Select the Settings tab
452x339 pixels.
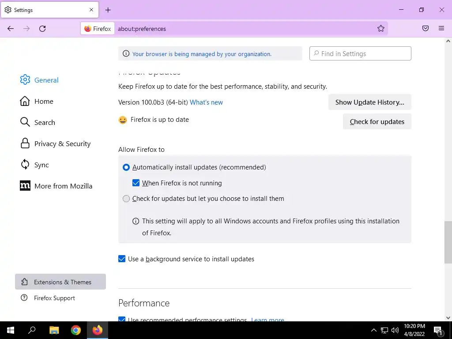[x=49, y=10]
